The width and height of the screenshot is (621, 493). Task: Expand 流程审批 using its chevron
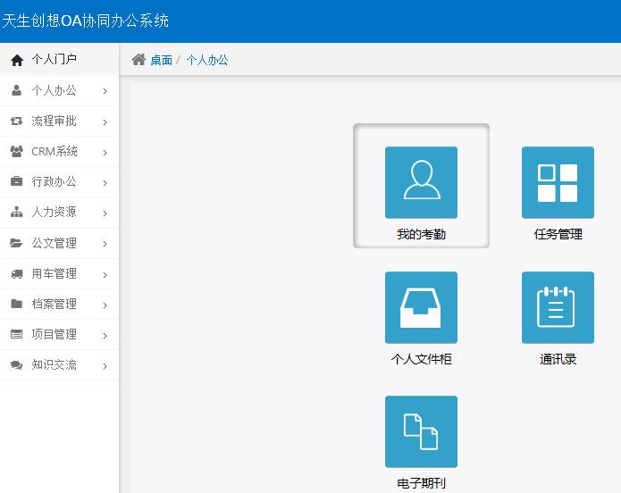coord(105,122)
